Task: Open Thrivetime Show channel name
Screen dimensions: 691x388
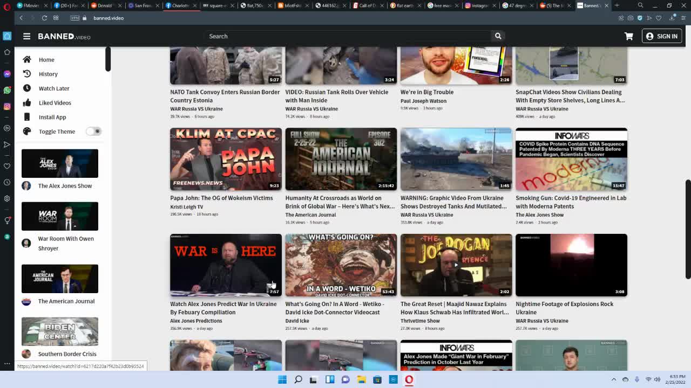Action: click(420, 321)
